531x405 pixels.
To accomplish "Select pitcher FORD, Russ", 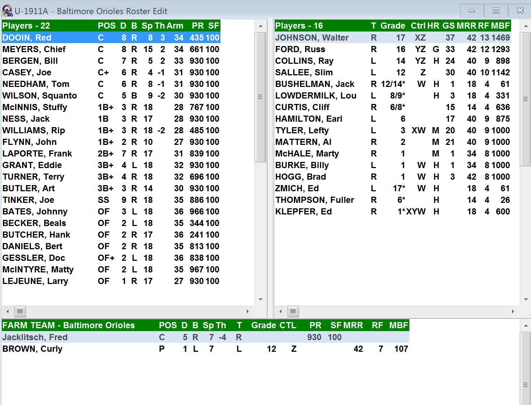I will click(393, 49).
